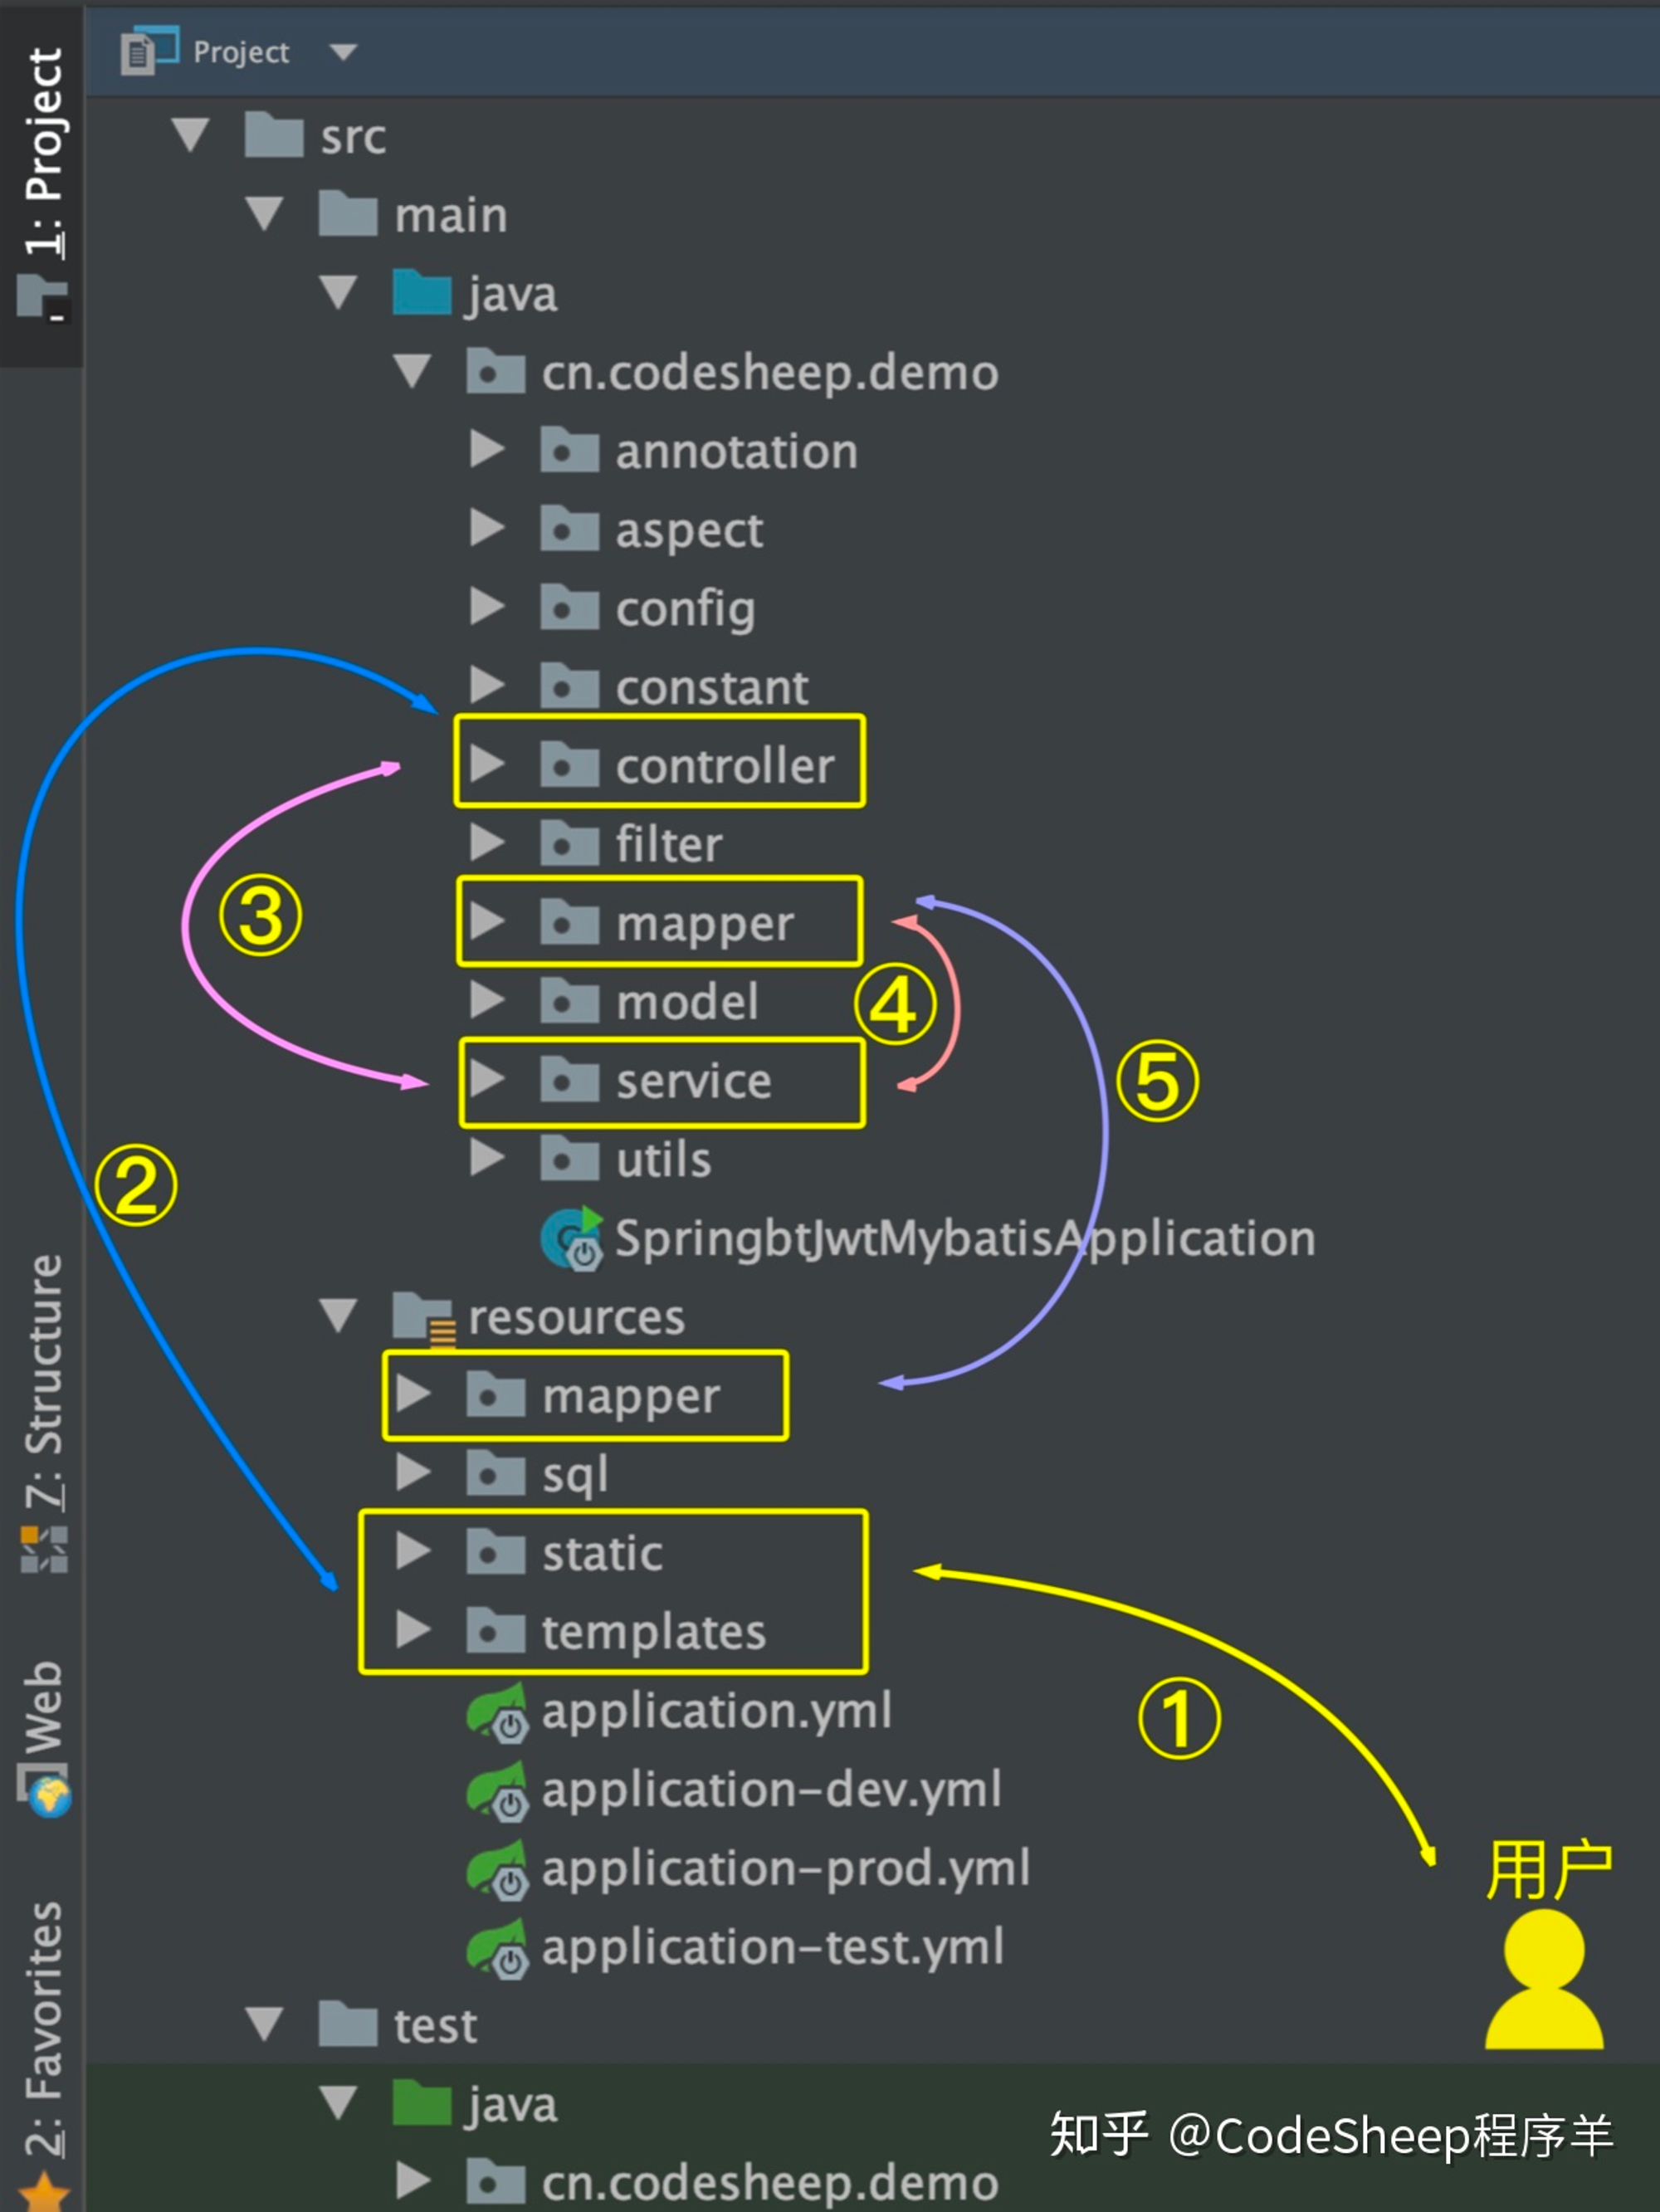Expand the templates folder arrow

(413, 1630)
